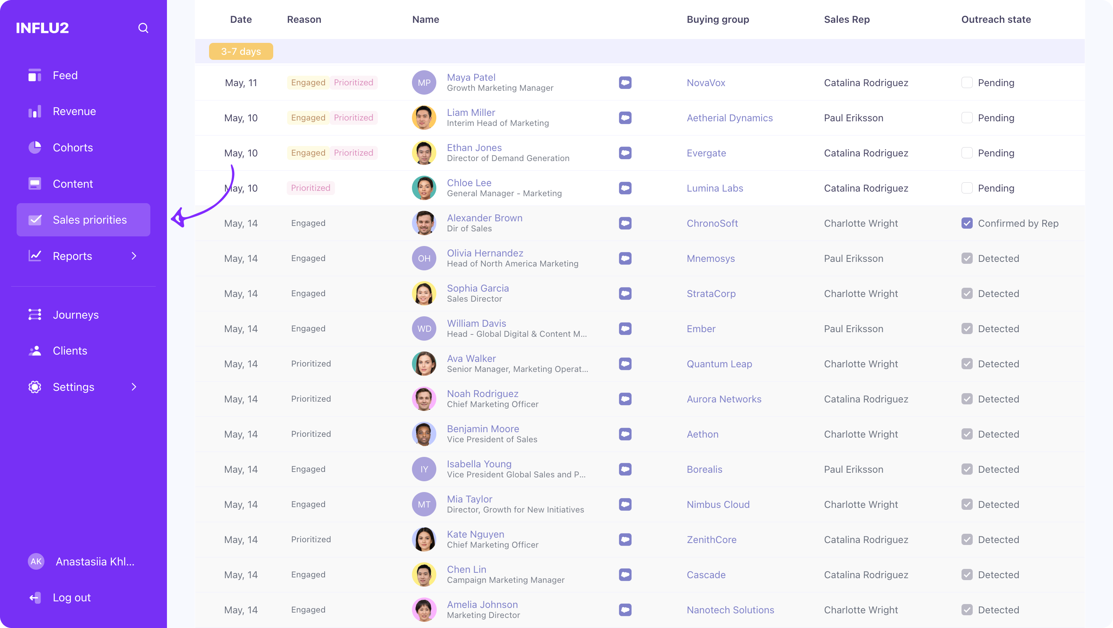Open the CRM icon for Alexander Brown
1113x628 pixels.
(625, 223)
